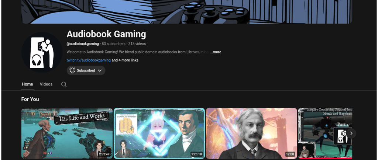Expand channel description with ...more

215,52
